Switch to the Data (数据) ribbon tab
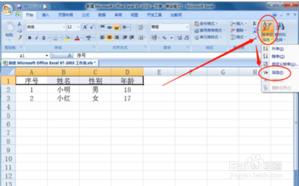Viewport: 299px width, 186px height. (x=102, y=15)
